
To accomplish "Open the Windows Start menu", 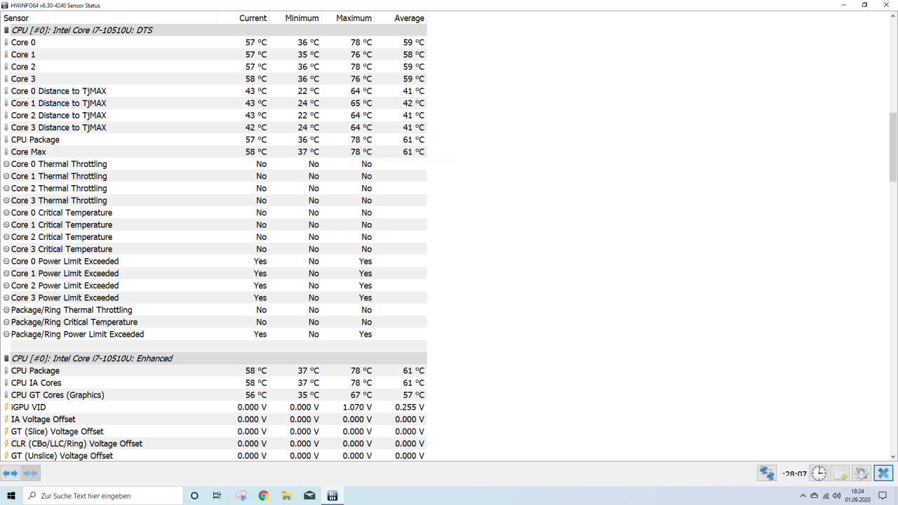I will click(x=11, y=496).
